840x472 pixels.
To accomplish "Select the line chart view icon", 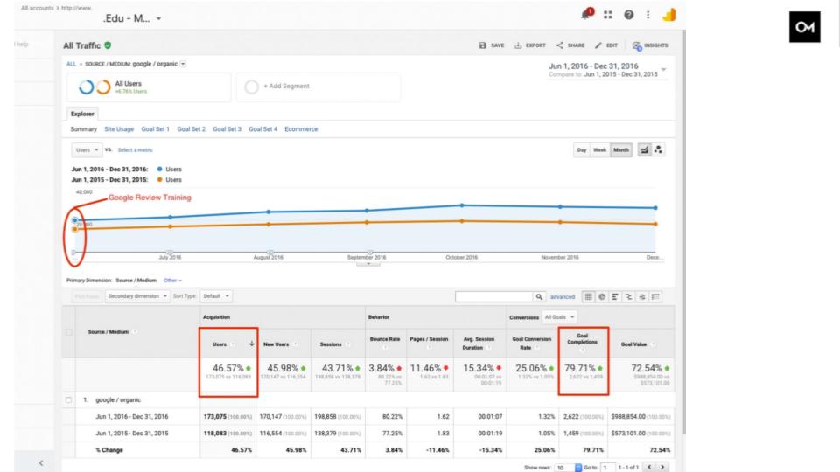I will pyautogui.click(x=645, y=149).
